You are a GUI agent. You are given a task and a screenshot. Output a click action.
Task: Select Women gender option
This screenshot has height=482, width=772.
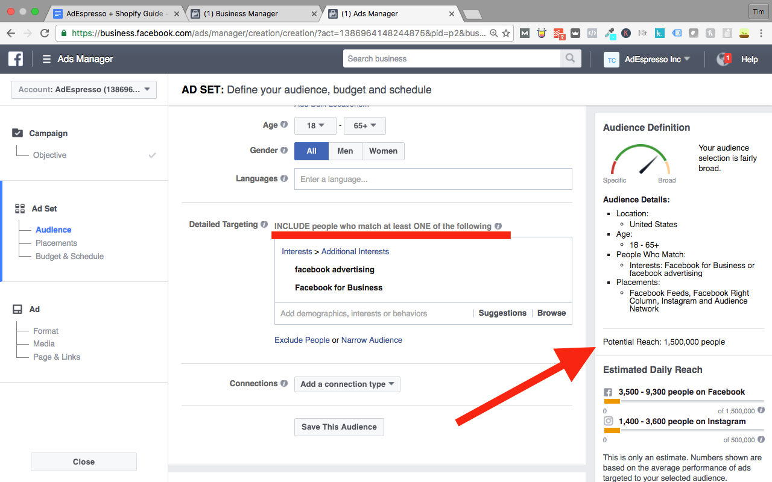tap(383, 151)
